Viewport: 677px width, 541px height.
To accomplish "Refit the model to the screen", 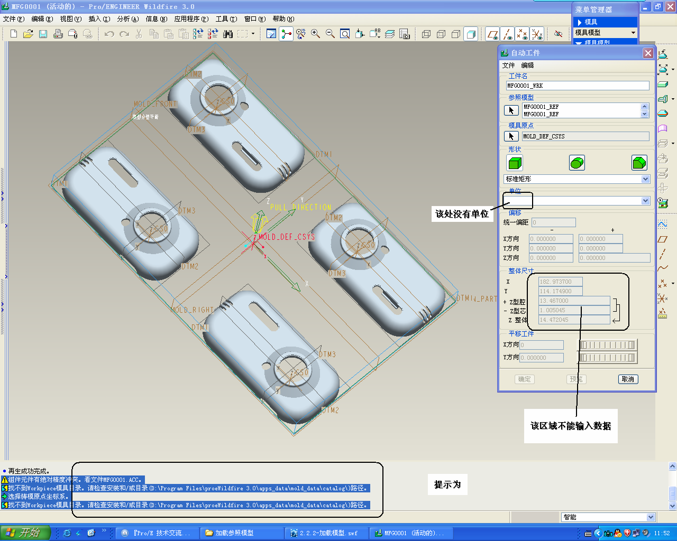I will click(x=345, y=34).
